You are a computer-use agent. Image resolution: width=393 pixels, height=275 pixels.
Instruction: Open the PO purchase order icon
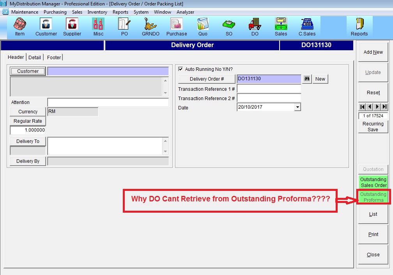click(124, 26)
